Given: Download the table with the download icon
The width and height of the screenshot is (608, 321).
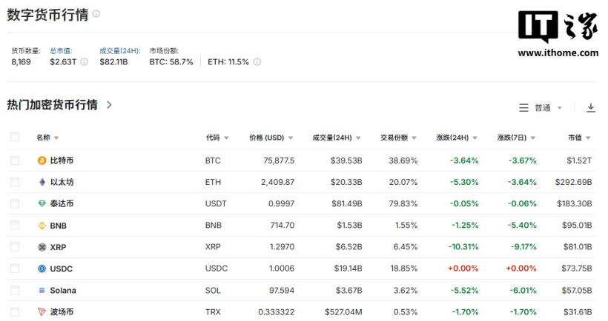Looking at the screenshot, I should pos(590,108).
